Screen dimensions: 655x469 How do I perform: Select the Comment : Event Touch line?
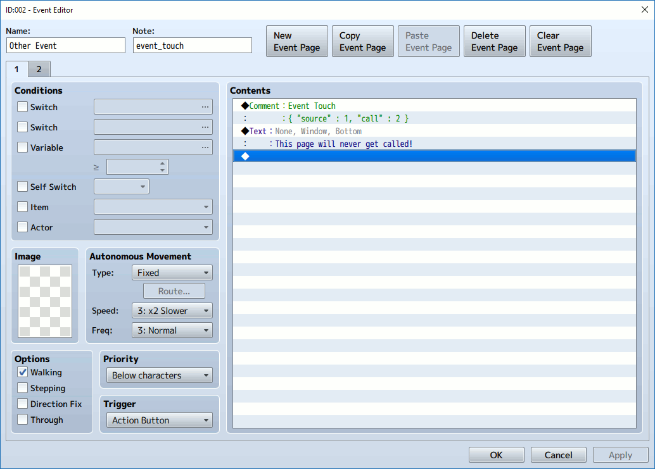point(435,106)
